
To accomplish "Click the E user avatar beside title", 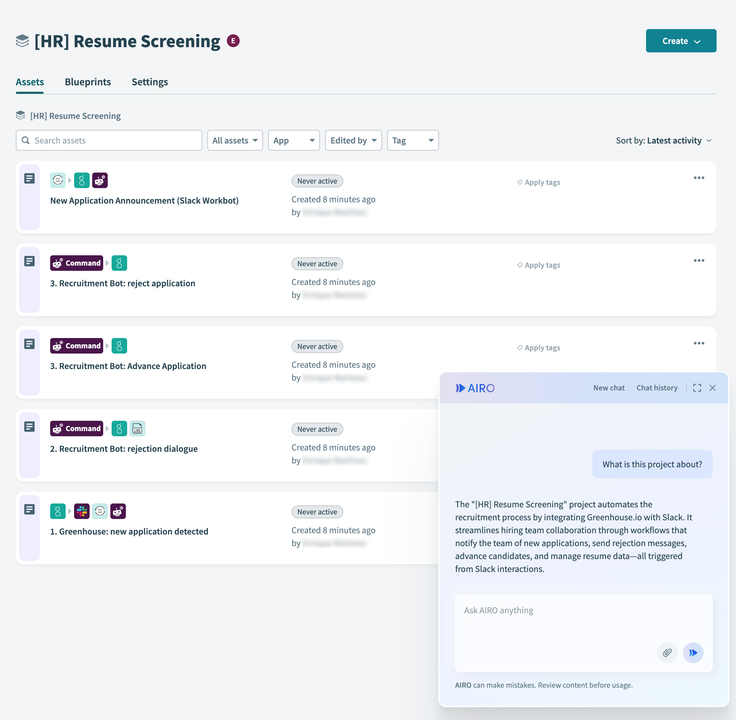I will pyautogui.click(x=233, y=41).
